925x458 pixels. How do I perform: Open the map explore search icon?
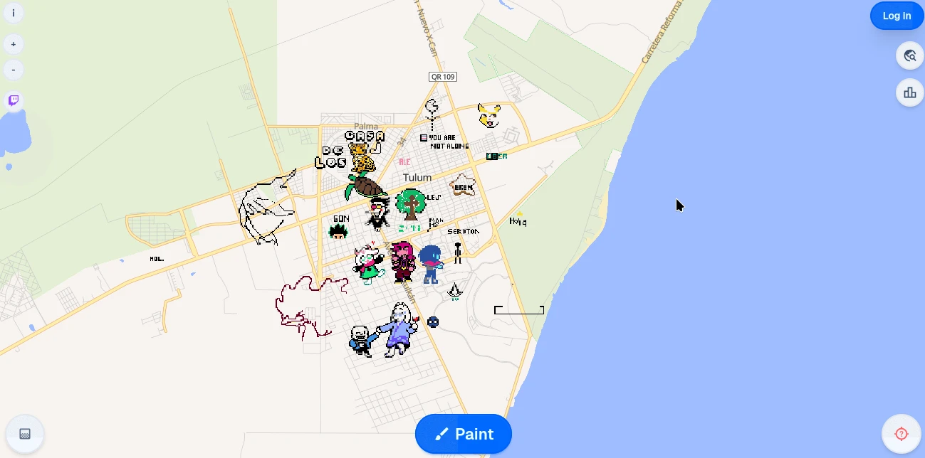909,55
